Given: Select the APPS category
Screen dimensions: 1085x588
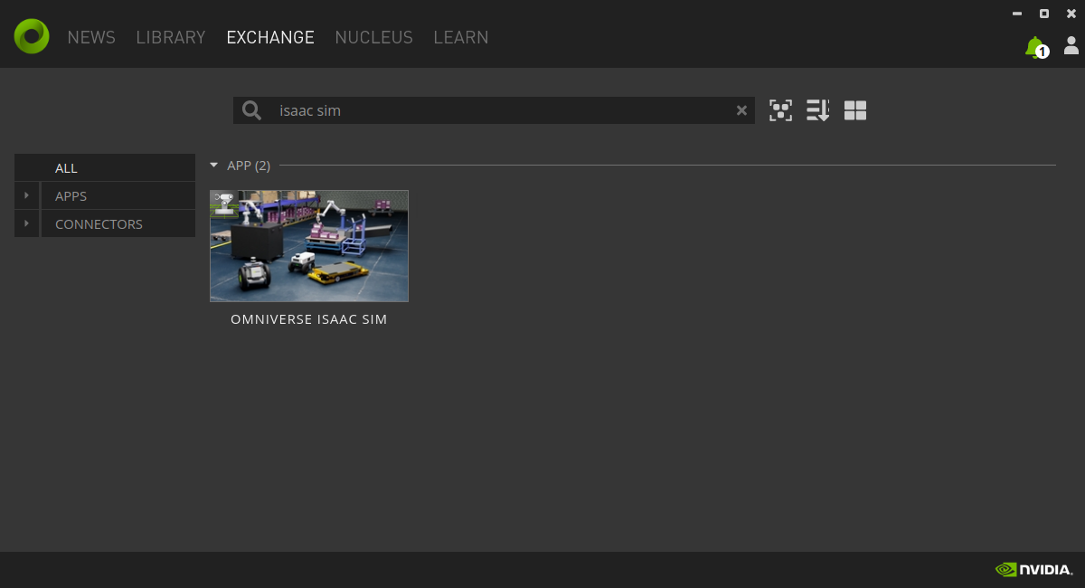Looking at the screenshot, I should [118, 195].
